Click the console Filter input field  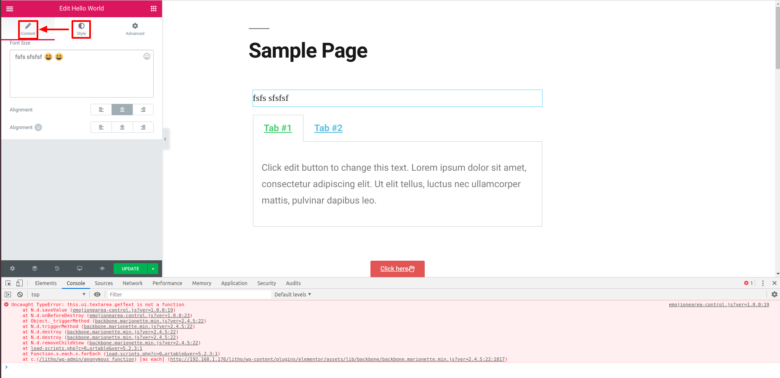(189, 294)
